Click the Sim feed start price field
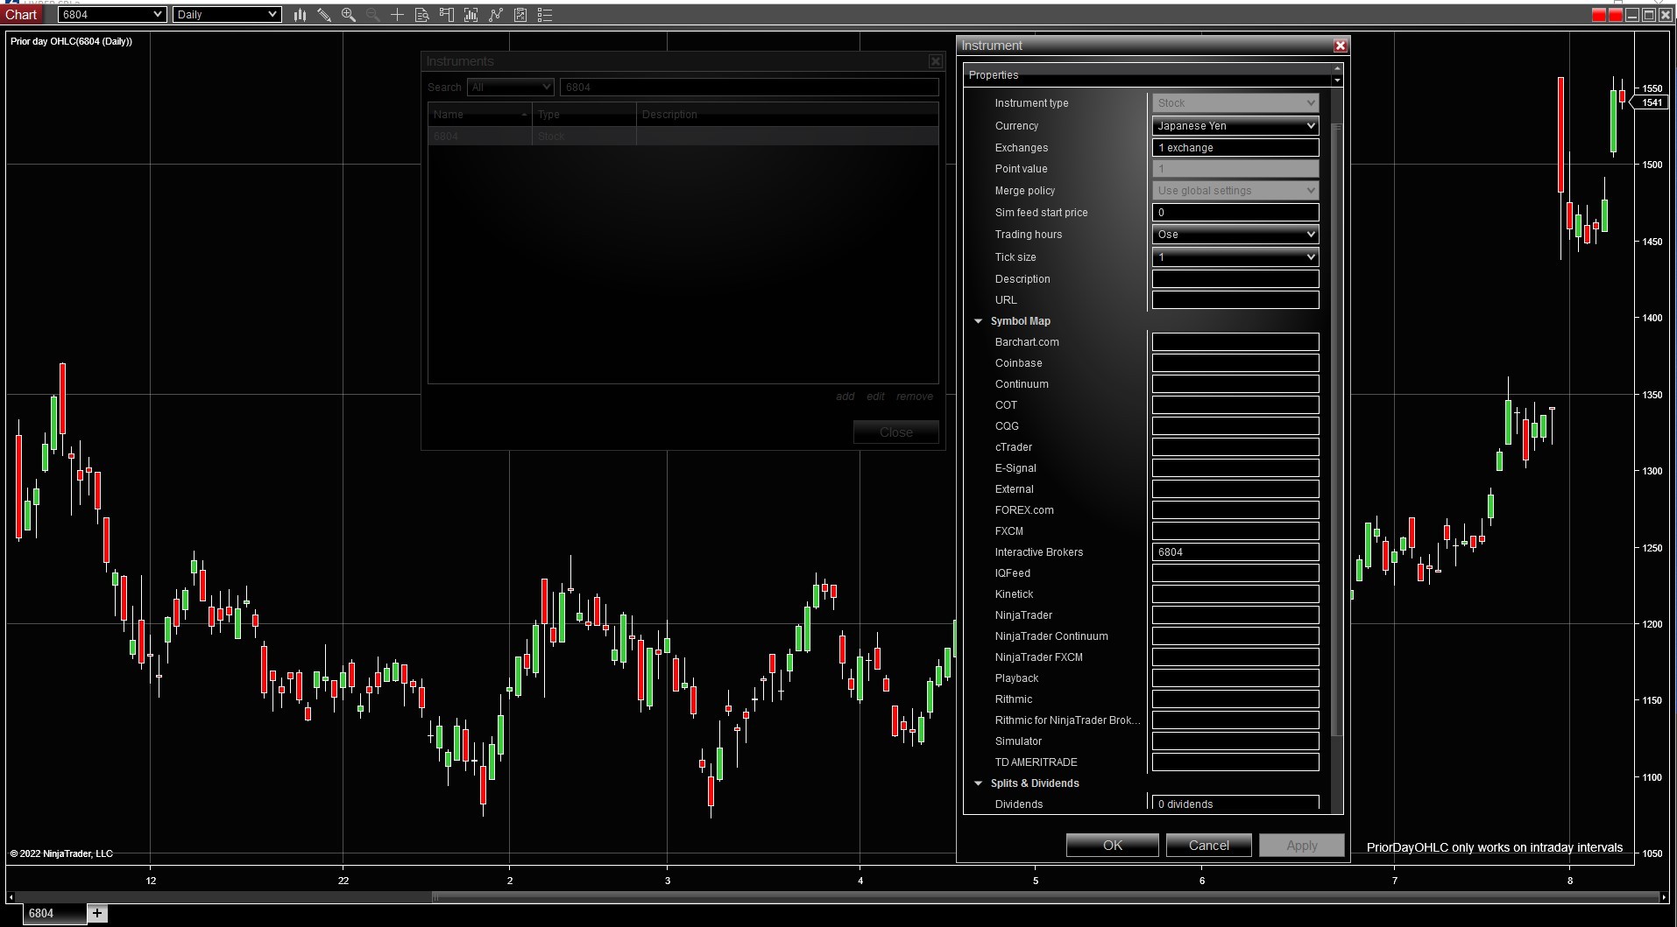Image resolution: width=1677 pixels, height=927 pixels. point(1235,213)
